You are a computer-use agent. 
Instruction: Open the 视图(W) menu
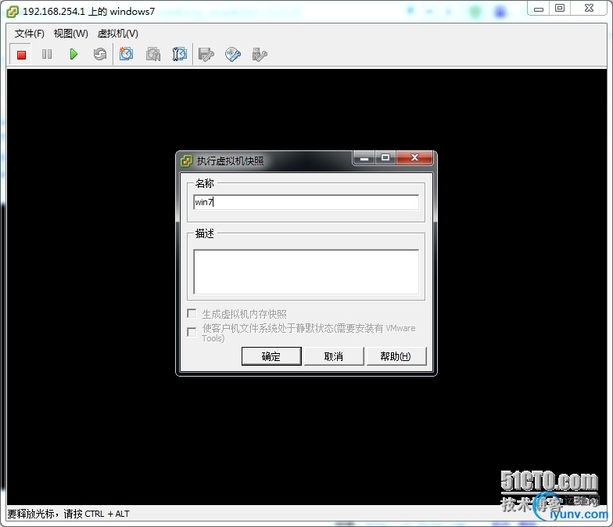point(70,34)
